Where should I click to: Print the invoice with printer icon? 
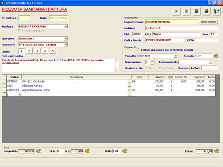pos(206,11)
